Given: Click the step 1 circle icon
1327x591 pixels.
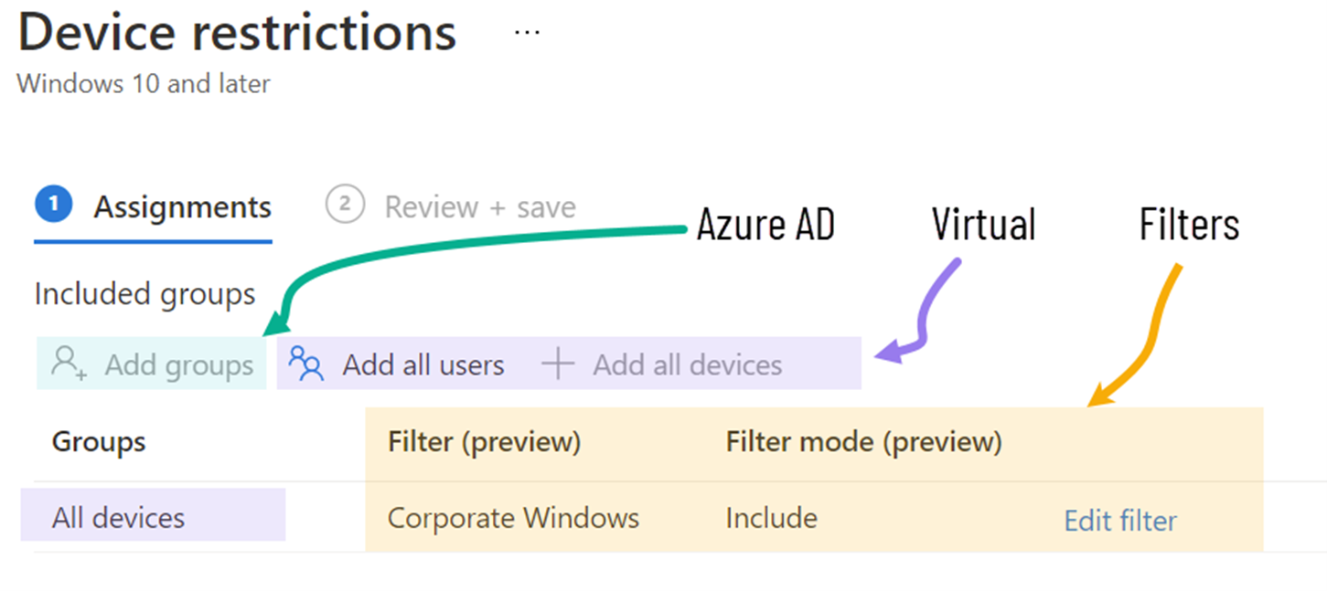Looking at the screenshot, I should (53, 205).
